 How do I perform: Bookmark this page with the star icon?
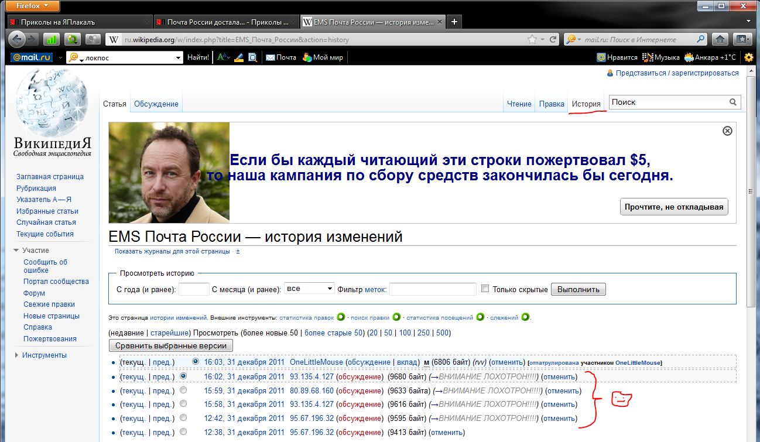coord(532,40)
